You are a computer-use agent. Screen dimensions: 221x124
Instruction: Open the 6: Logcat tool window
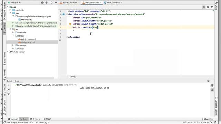click(35, 119)
